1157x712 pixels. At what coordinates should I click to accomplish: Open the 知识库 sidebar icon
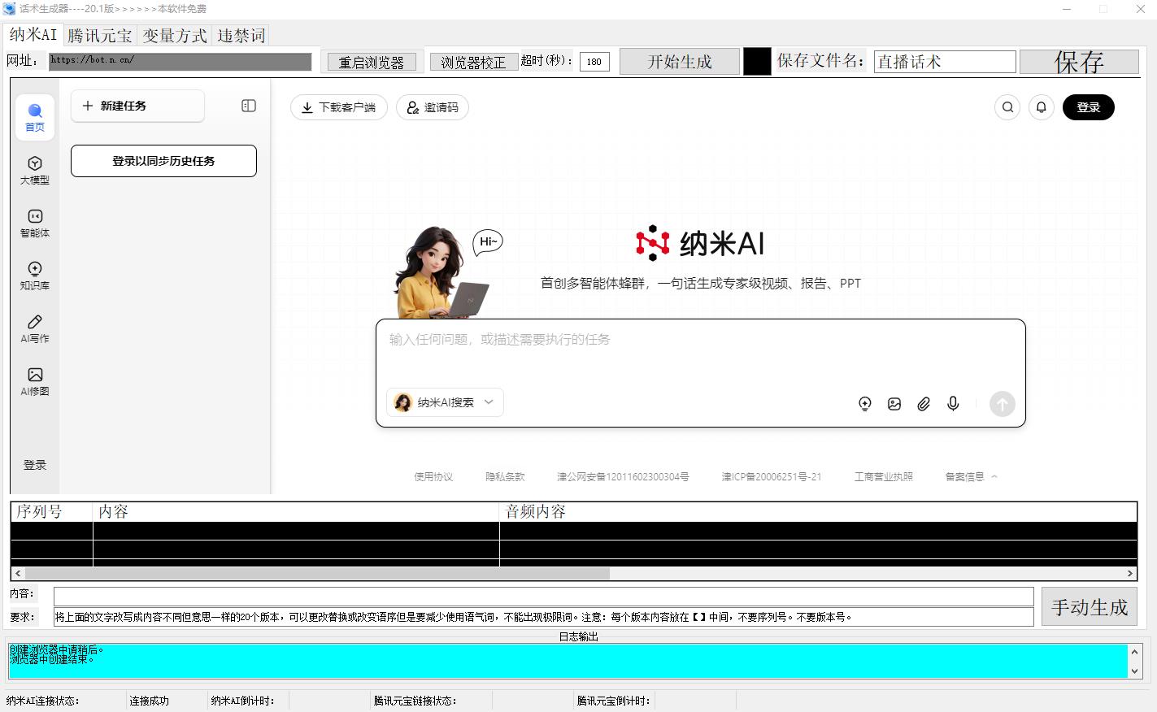coord(35,276)
